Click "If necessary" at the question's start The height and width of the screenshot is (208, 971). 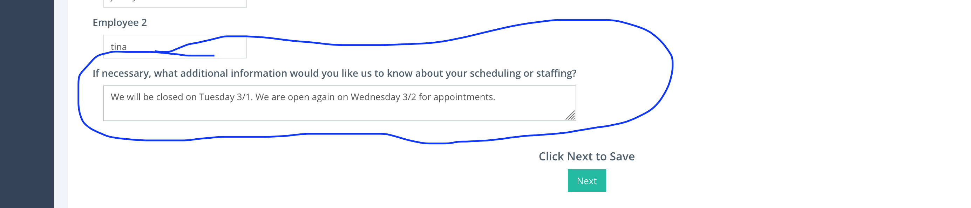122,73
